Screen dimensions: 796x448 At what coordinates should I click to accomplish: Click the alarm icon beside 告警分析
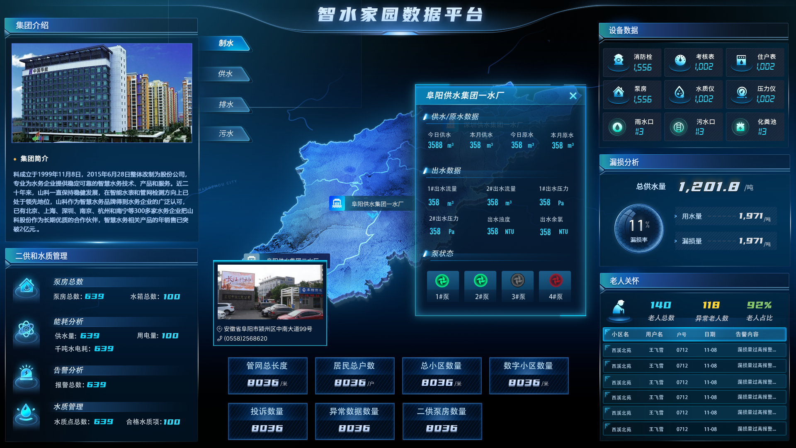[26, 375]
